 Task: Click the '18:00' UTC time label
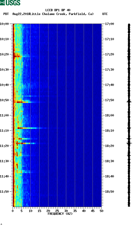pyautogui.click(x=110, y=115)
